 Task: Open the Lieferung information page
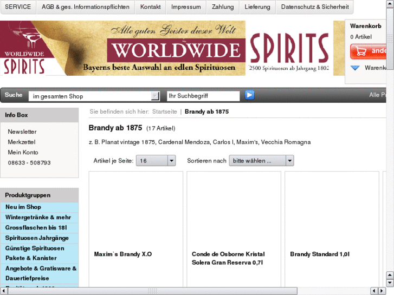click(x=257, y=7)
